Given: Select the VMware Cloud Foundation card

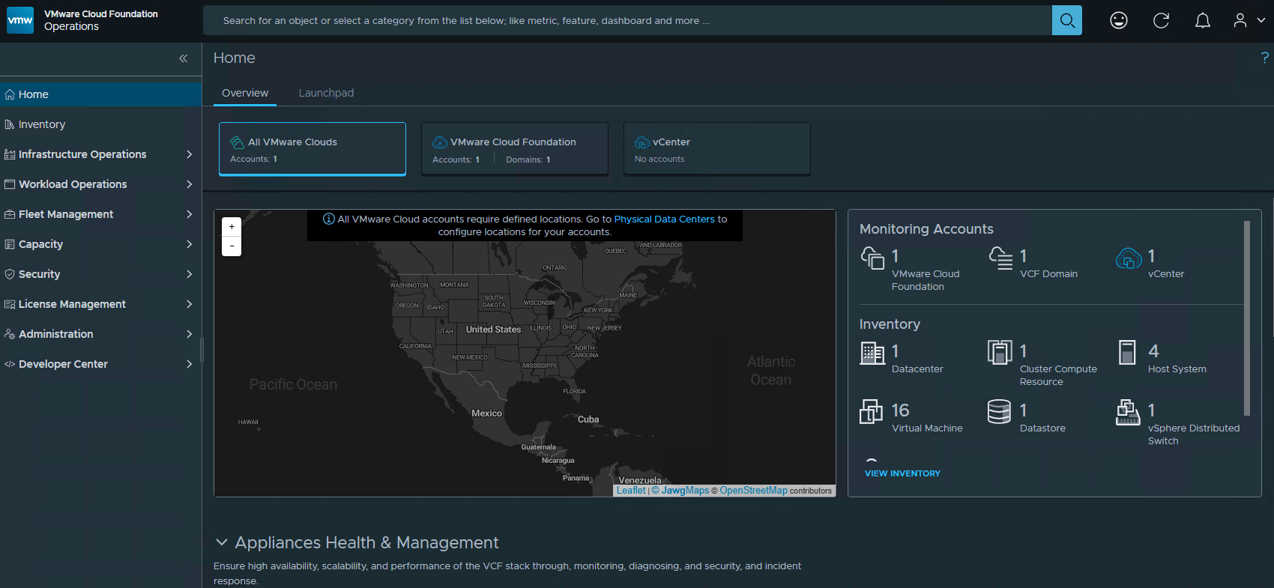Looking at the screenshot, I should 515,149.
